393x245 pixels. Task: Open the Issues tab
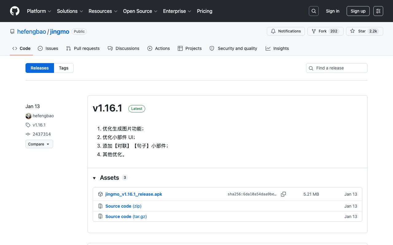(x=48, y=48)
